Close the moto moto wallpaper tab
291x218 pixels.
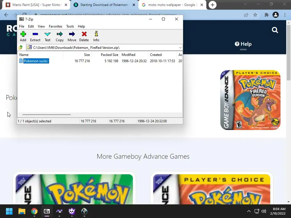click(x=202, y=5)
